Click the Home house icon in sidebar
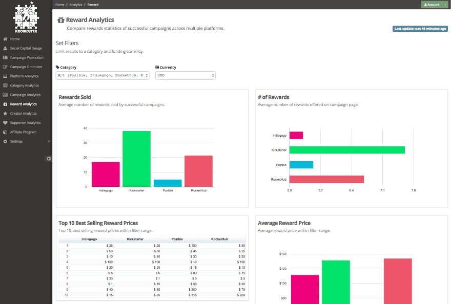Viewport: 451px width, 304px height. pyautogui.click(x=5, y=39)
